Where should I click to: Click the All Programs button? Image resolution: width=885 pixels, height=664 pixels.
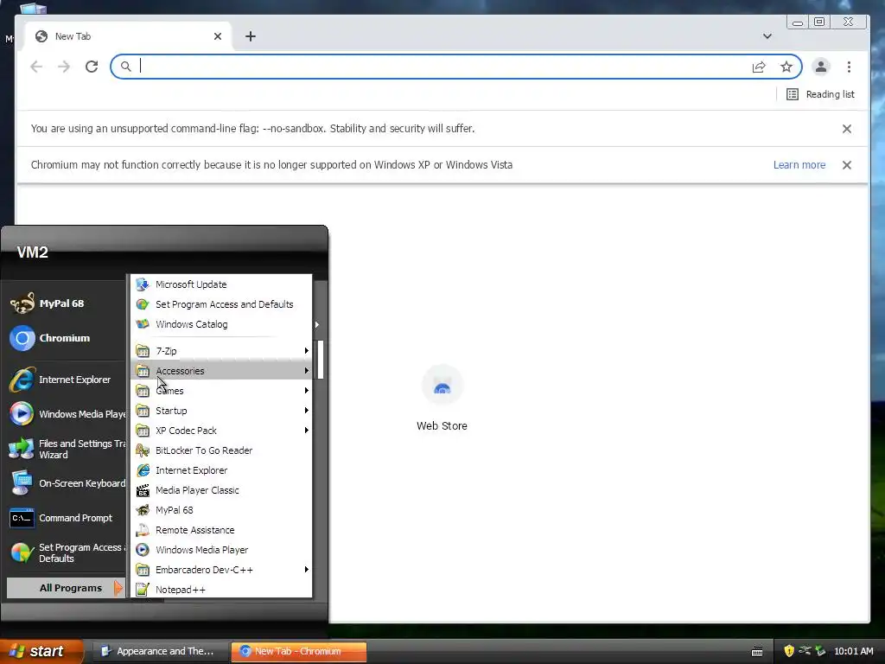[66, 588]
